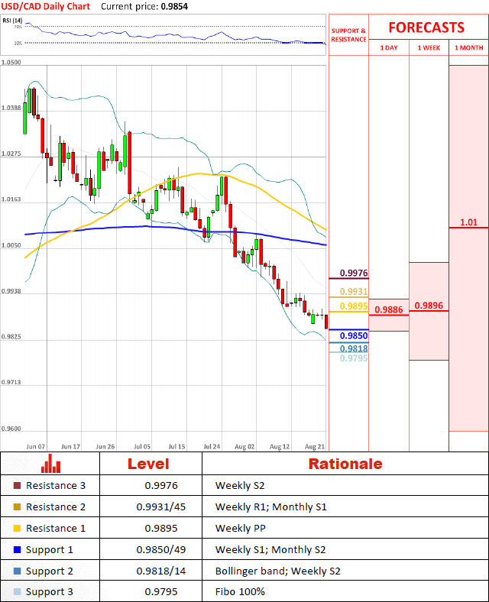Click the 'Aug 12' date axis label
489x602 pixels.
[280, 446]
